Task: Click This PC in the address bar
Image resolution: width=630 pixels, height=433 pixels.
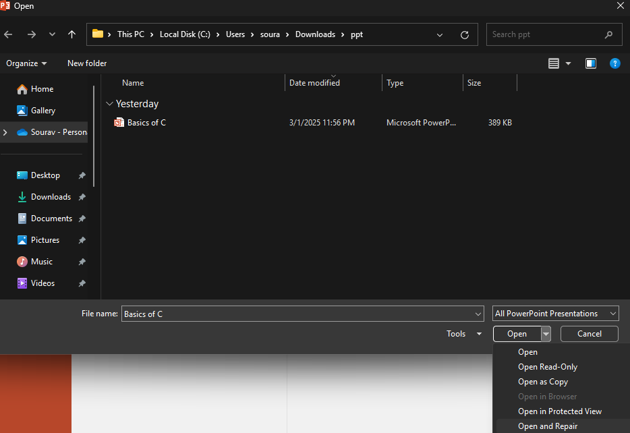Action: (x=131, y=34)
